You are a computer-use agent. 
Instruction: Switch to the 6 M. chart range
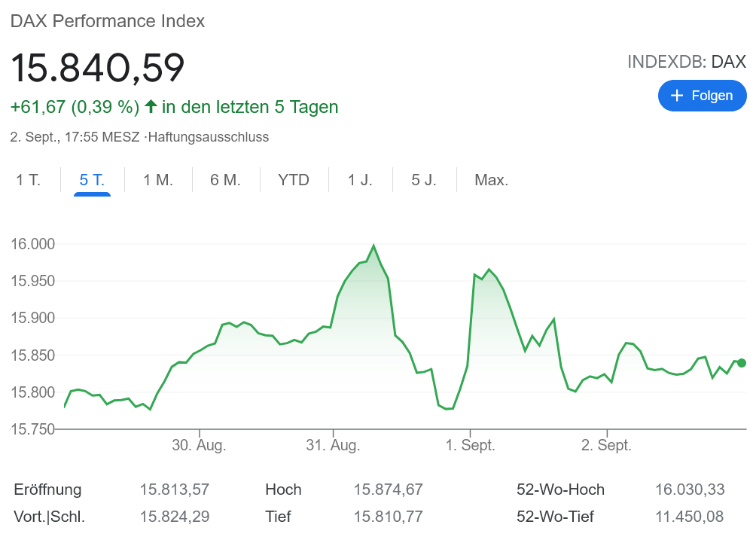(x=225, y=180)
